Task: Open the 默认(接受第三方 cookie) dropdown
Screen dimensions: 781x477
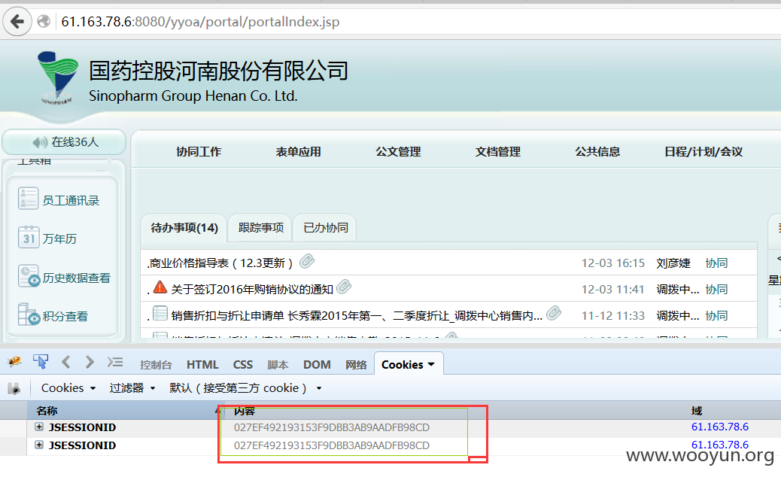Action: click(245, 388)
